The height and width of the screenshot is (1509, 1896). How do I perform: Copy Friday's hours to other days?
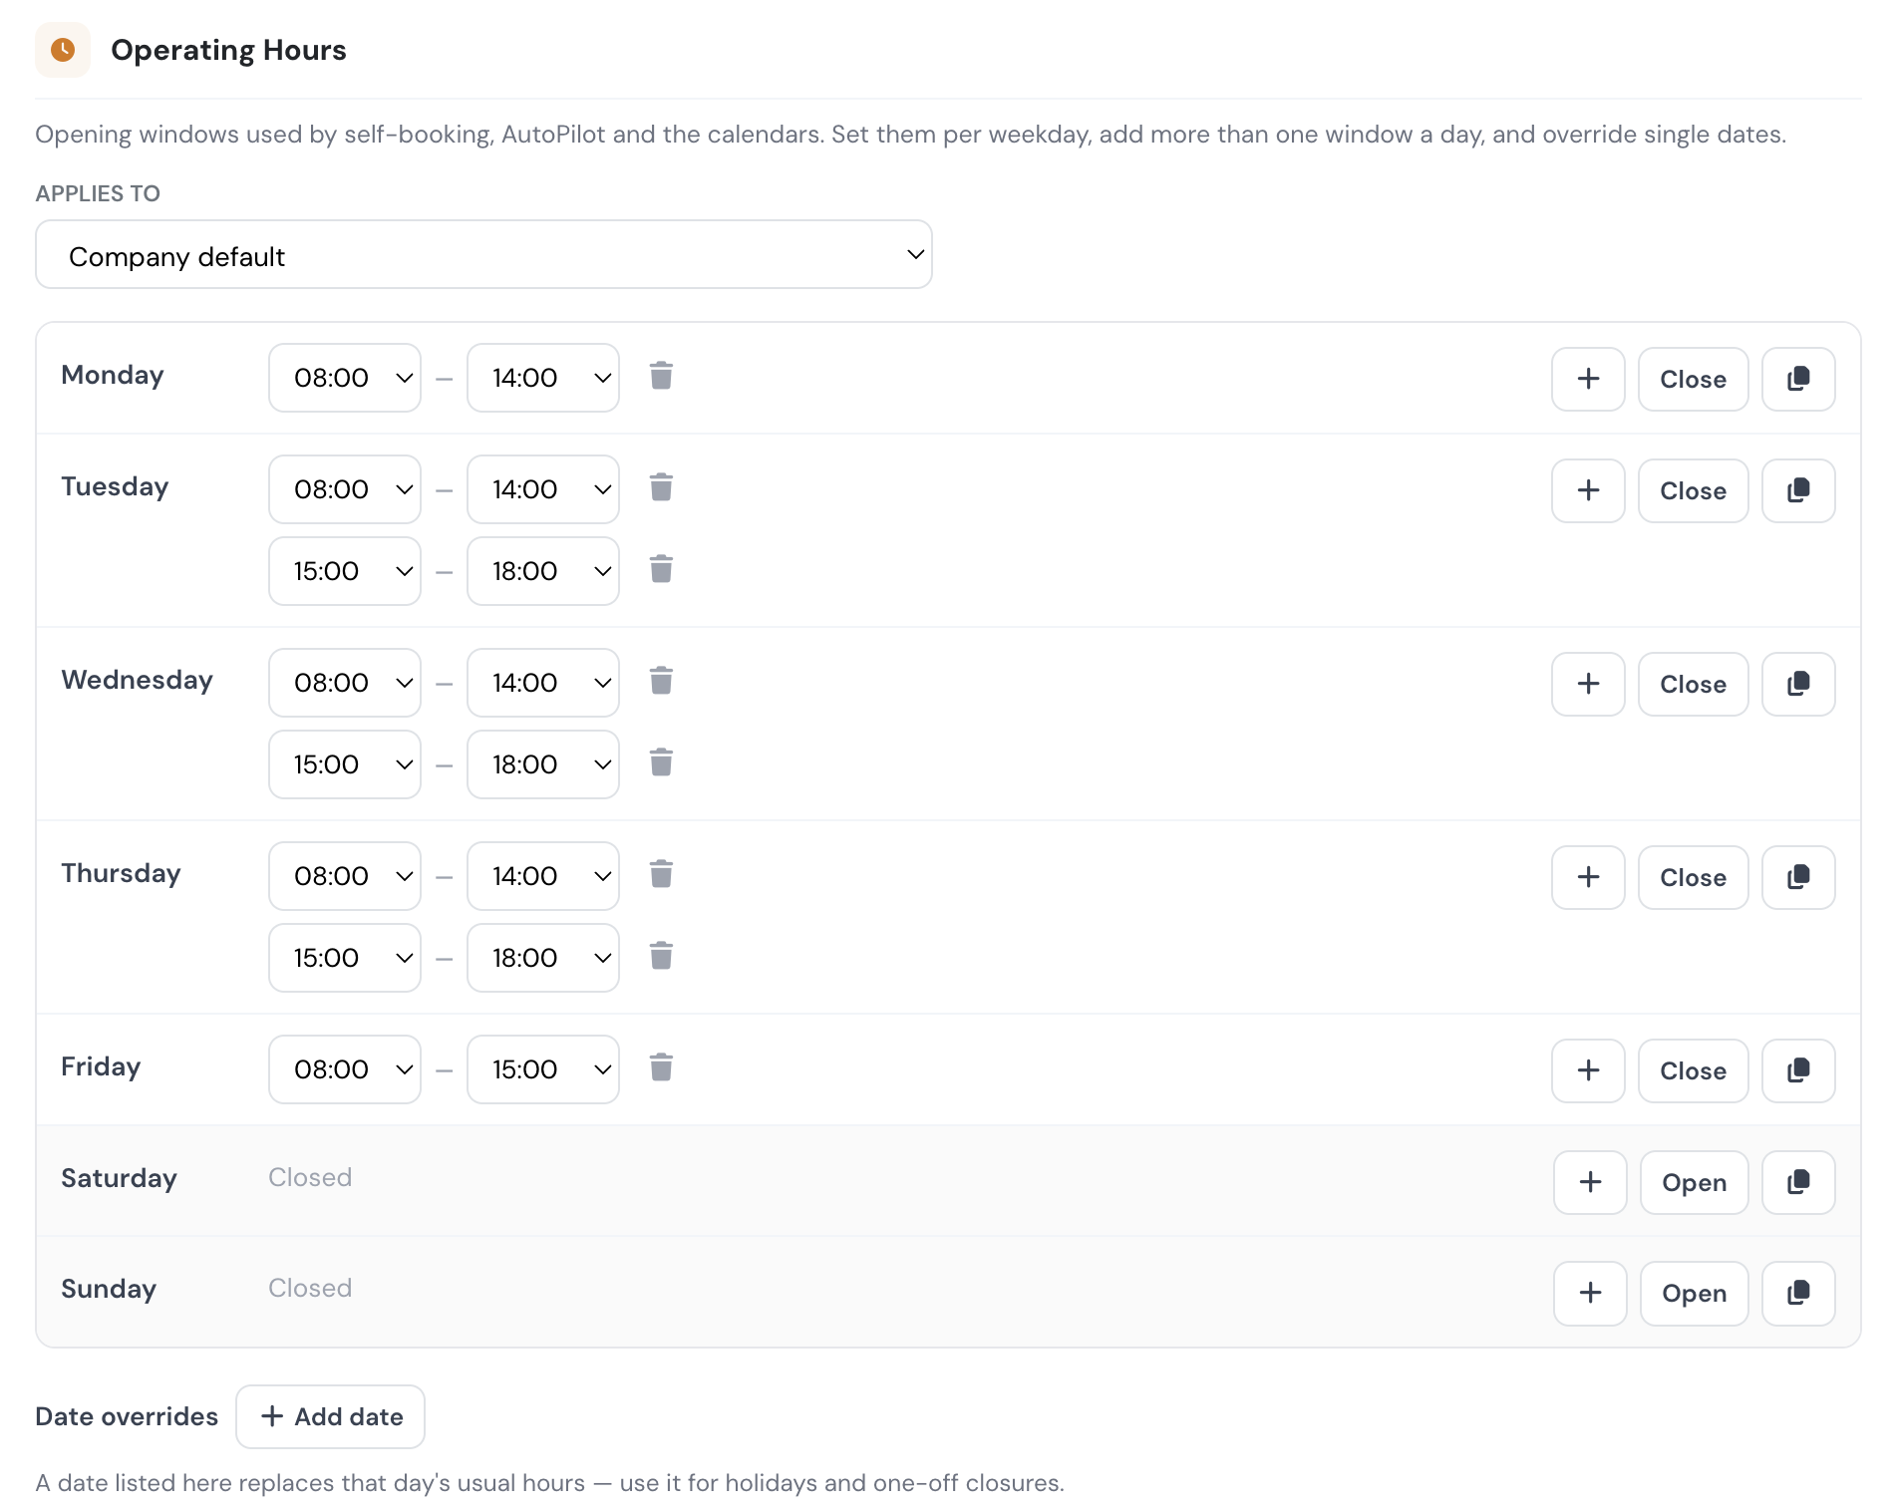point(1798,1070)
